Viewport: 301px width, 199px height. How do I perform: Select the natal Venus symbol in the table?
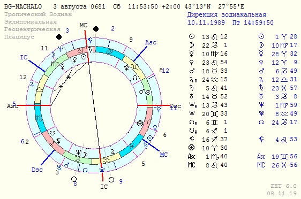click(191, 62)
